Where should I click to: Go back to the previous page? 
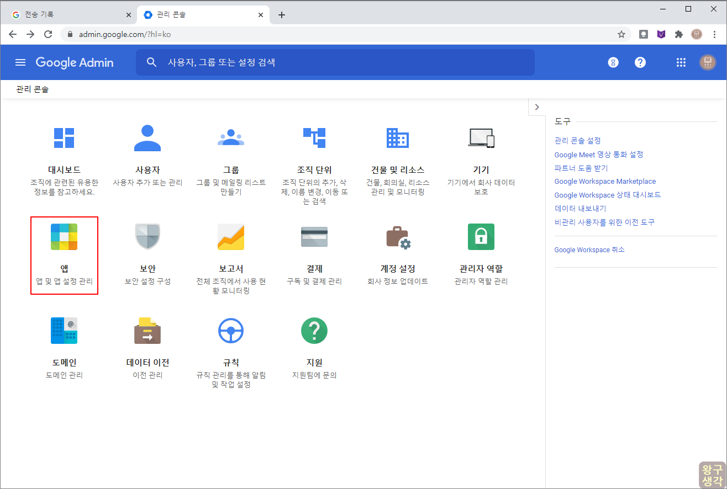[13, 34]
